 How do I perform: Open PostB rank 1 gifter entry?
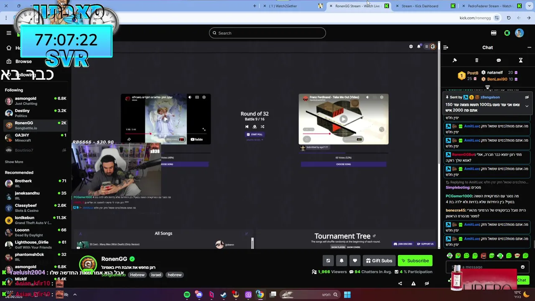[x=468, y=76]
